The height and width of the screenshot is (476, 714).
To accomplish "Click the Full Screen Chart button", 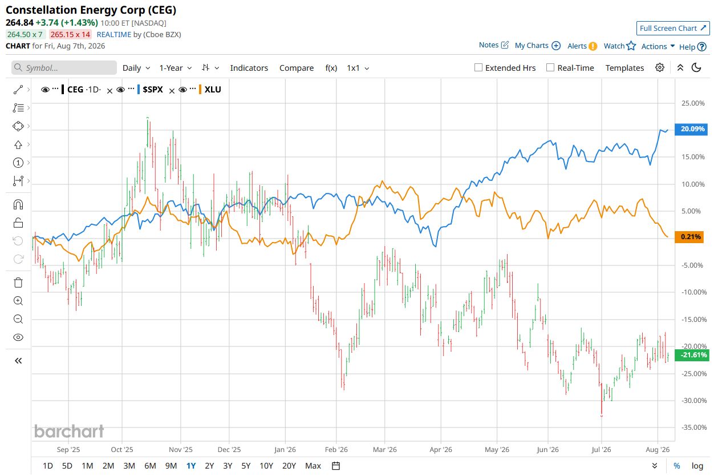I will 672,28.
